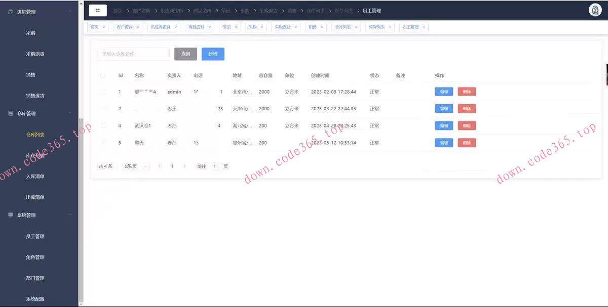The width and height of the screenshot is (608, 307).
Task: Go to previous page with left arrow
Action: [160, 166]
